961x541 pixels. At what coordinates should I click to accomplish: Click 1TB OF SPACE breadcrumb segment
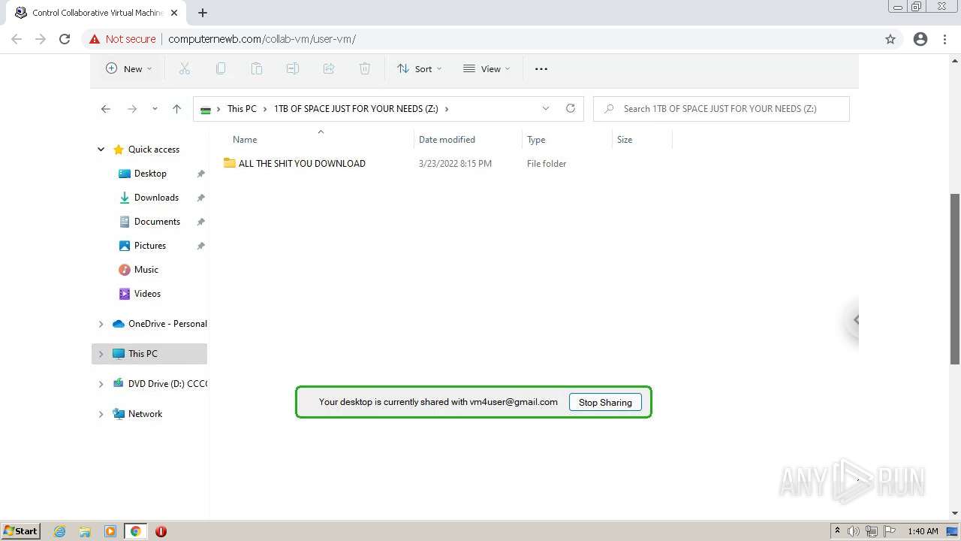click(x=356, y=109)
